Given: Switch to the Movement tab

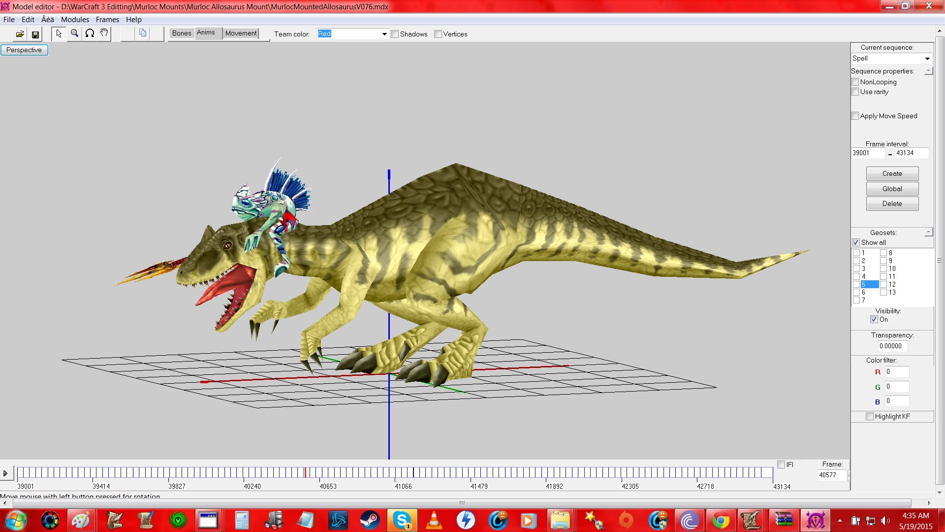Looking at the screenshot, I should 241,33.
